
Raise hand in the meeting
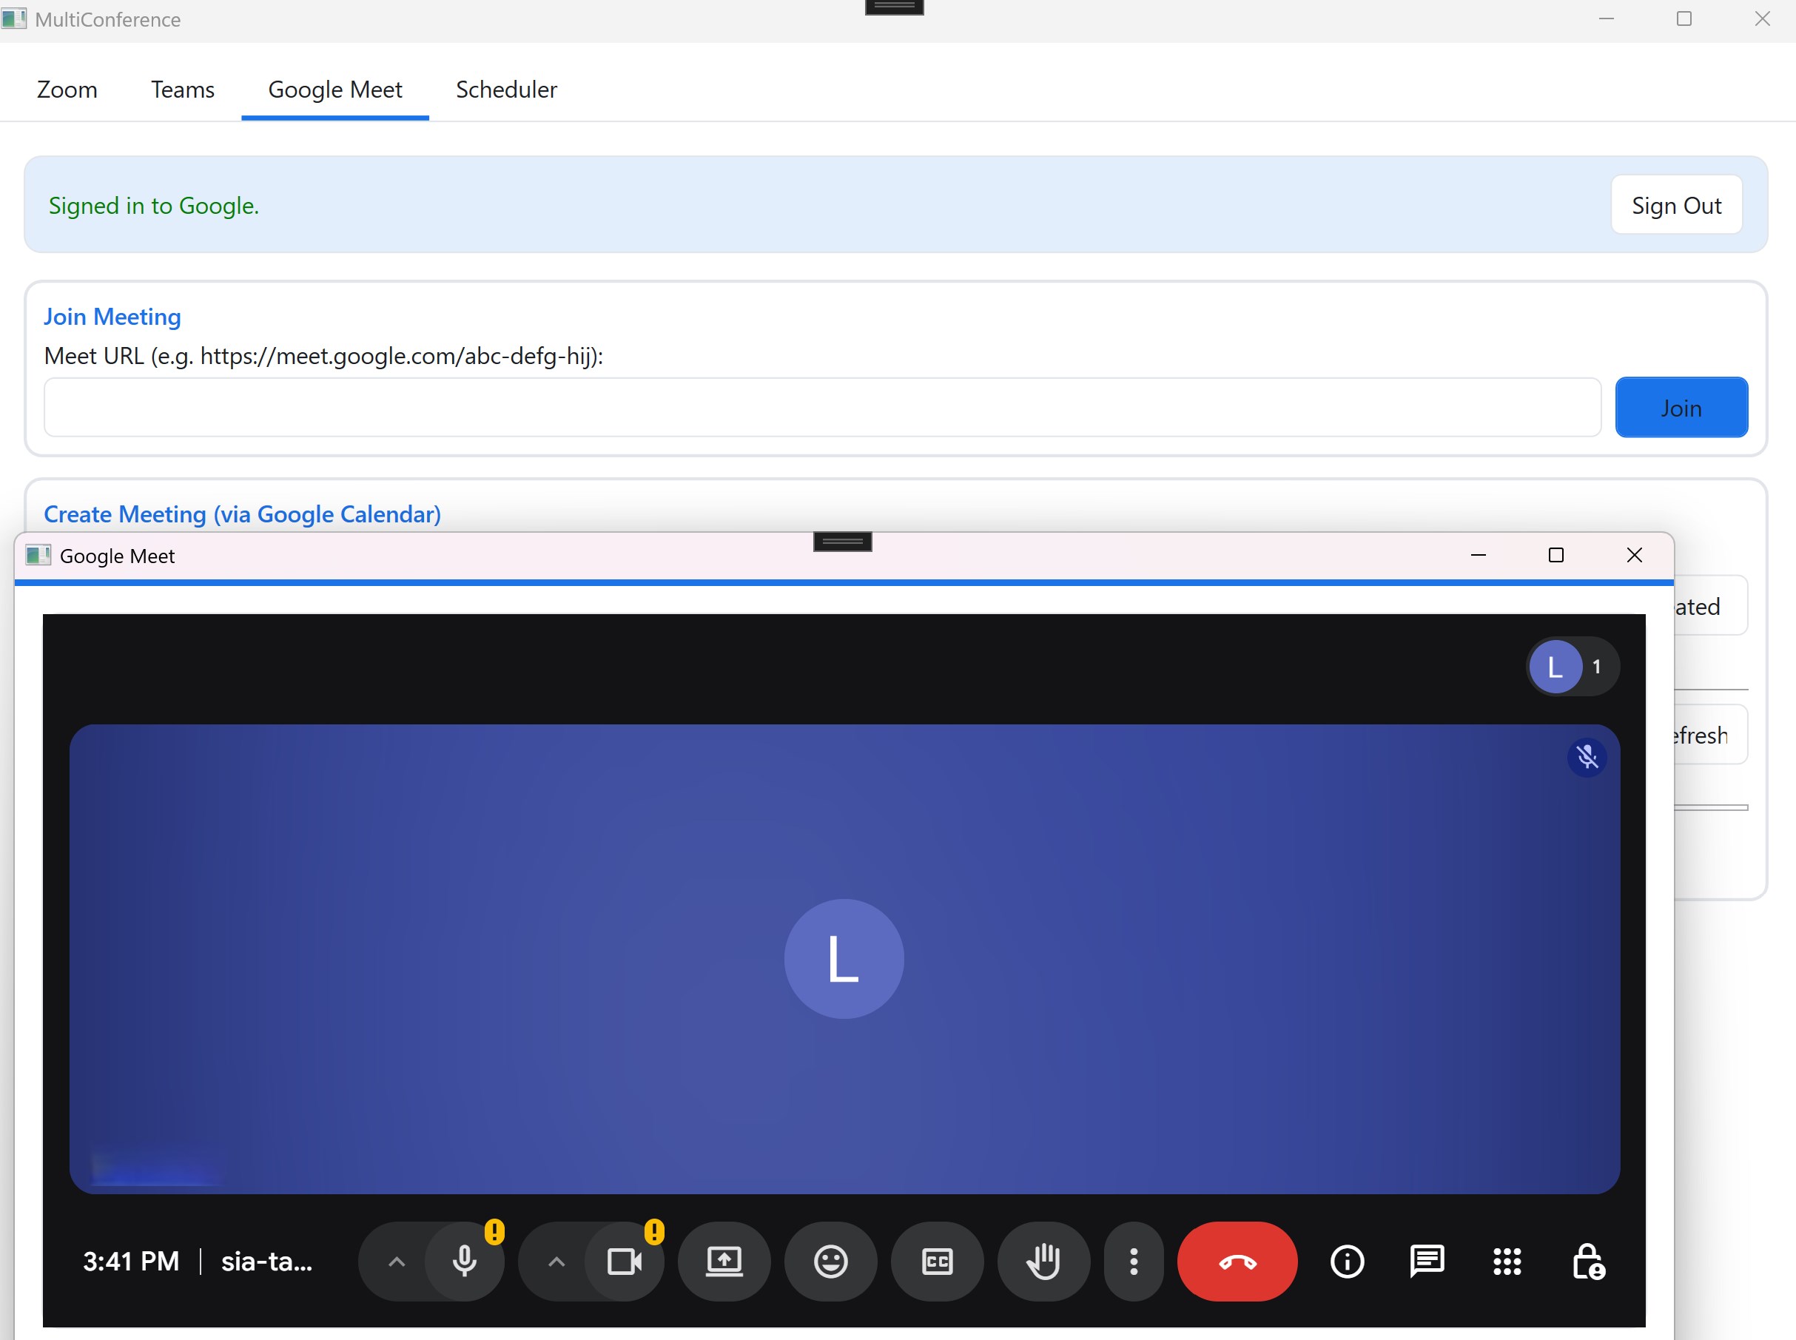coord(1043,1262)
